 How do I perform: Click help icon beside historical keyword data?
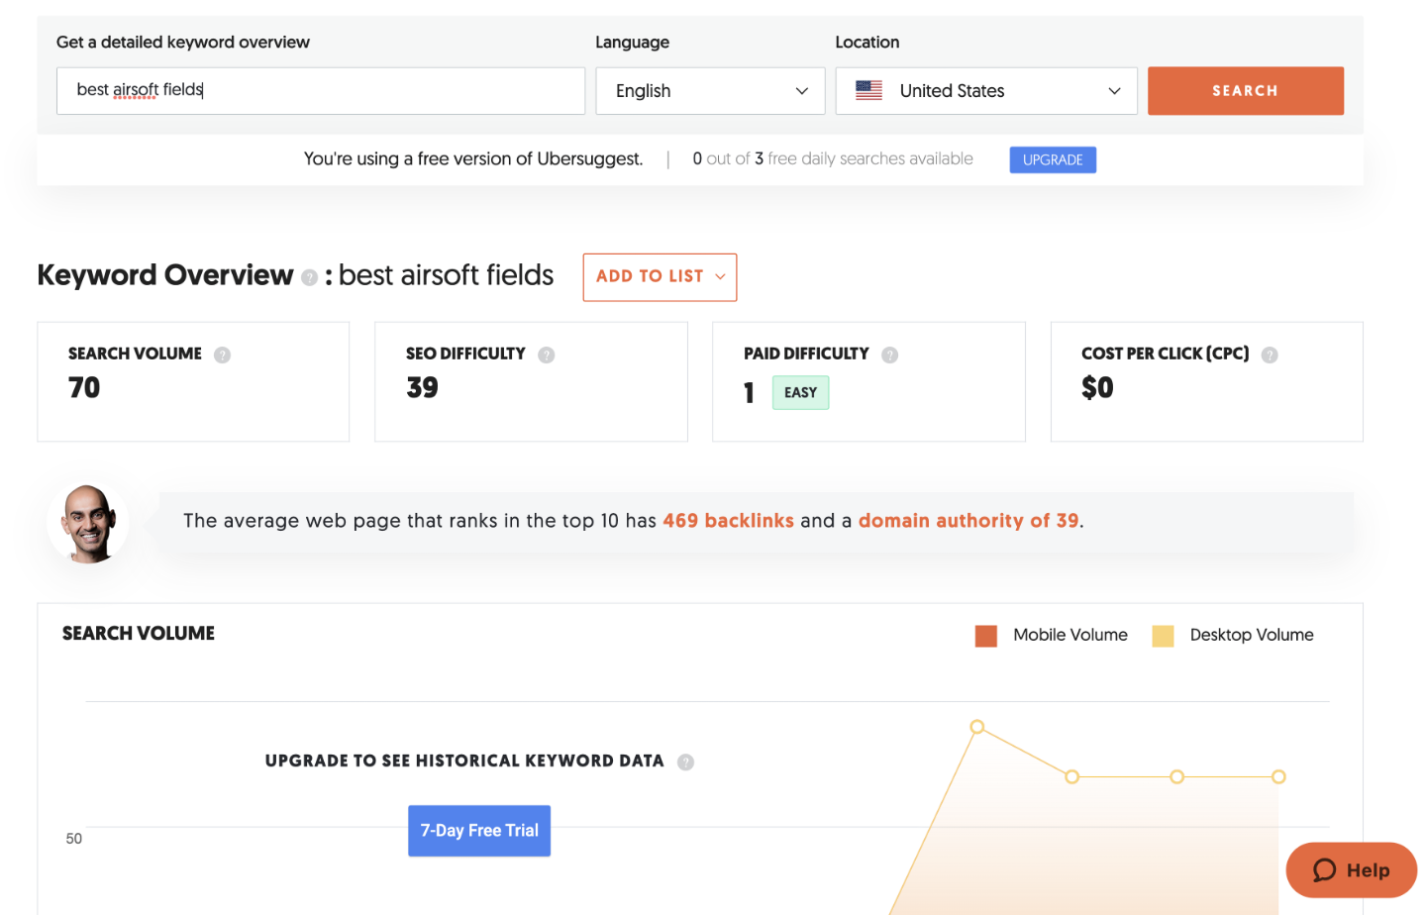pos(685,762)
